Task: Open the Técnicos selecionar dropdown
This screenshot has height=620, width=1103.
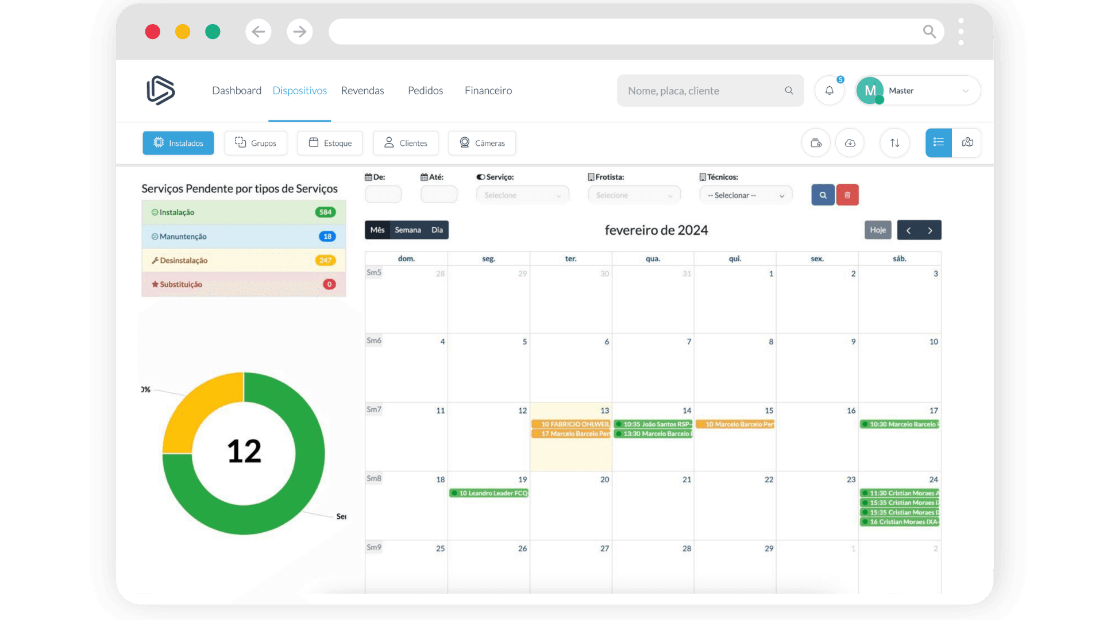Action: pyautogui.click(x=746, y=195)
